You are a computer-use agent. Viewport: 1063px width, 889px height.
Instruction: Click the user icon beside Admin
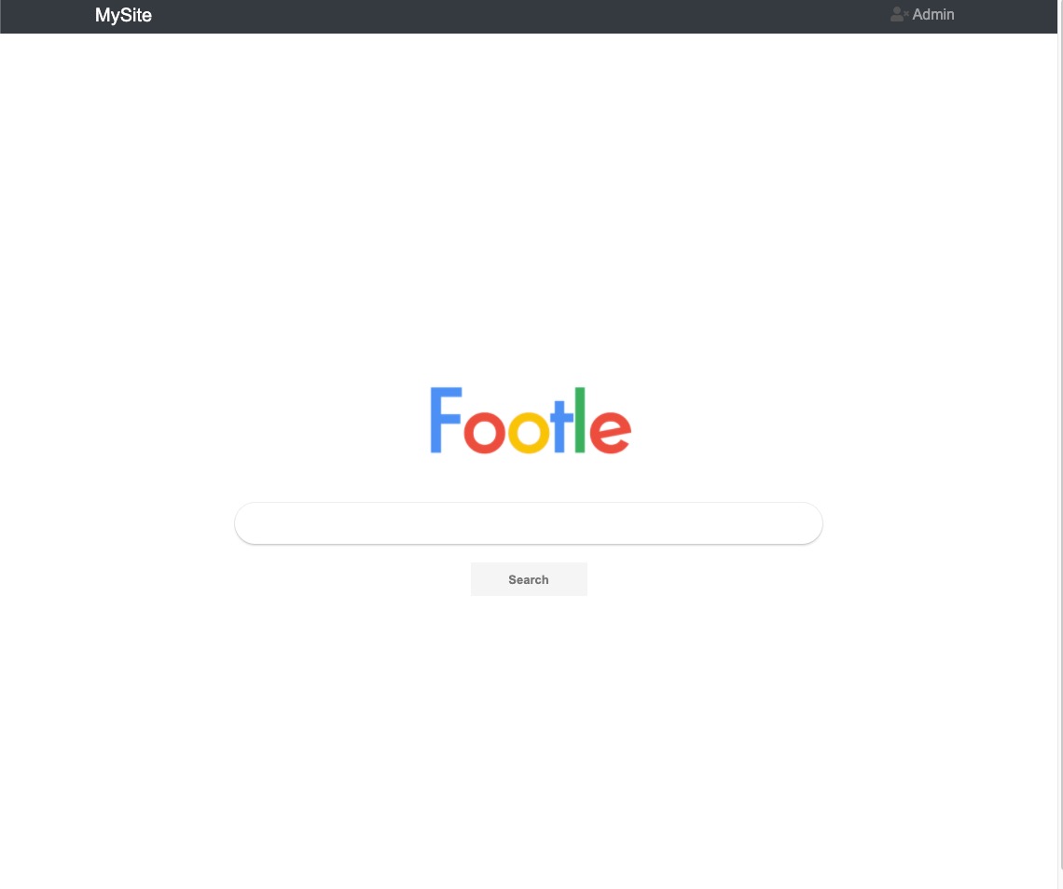tap(899, 14)
